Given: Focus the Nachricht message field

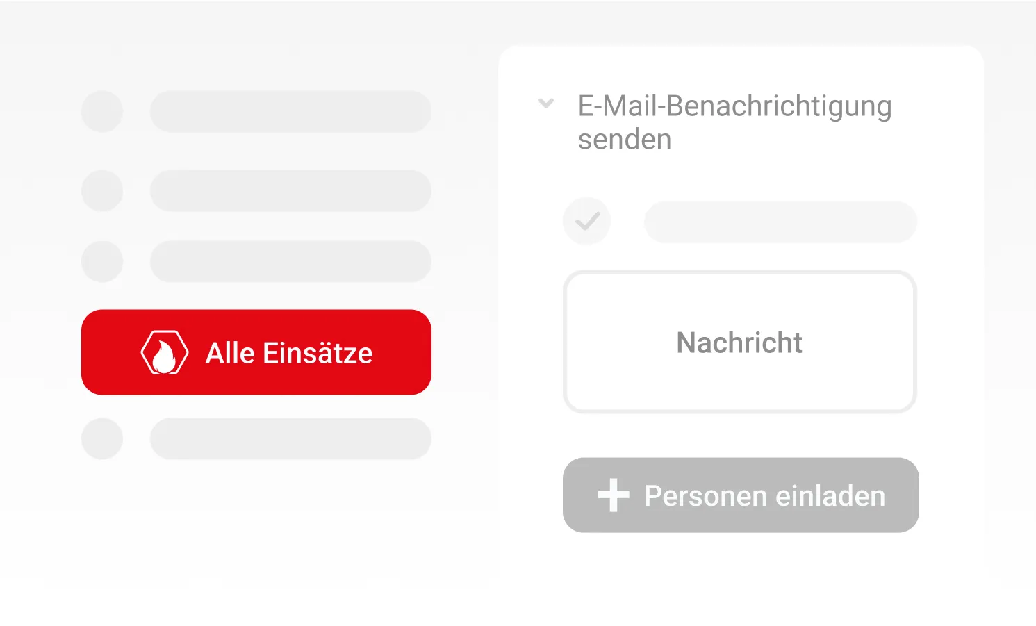Looking at the screenshot, I should (739, 342).
